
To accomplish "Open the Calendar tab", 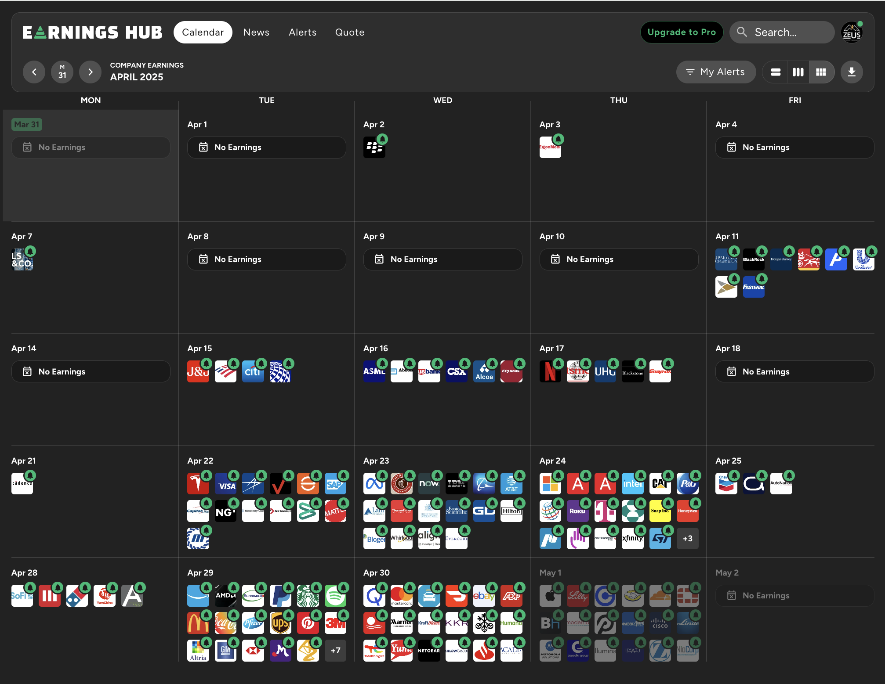I will [203, 32].
